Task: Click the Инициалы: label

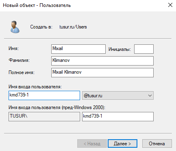Action: pyautogui.click(x=120, y=49)
